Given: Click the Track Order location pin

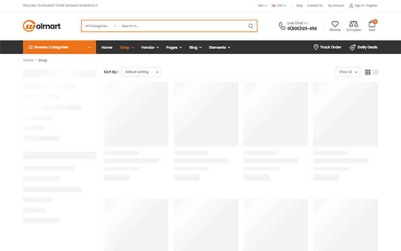Looking at the screenshot, I should (316, 47).
